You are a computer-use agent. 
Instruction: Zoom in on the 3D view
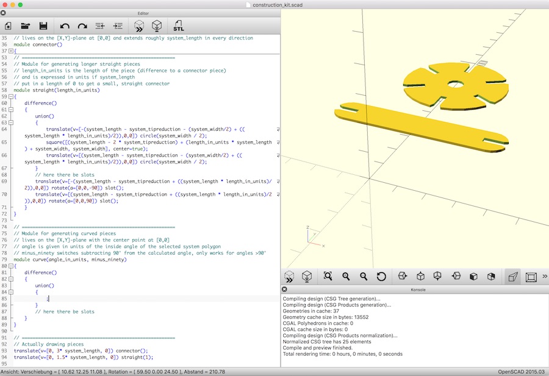[x=346, y=276]
